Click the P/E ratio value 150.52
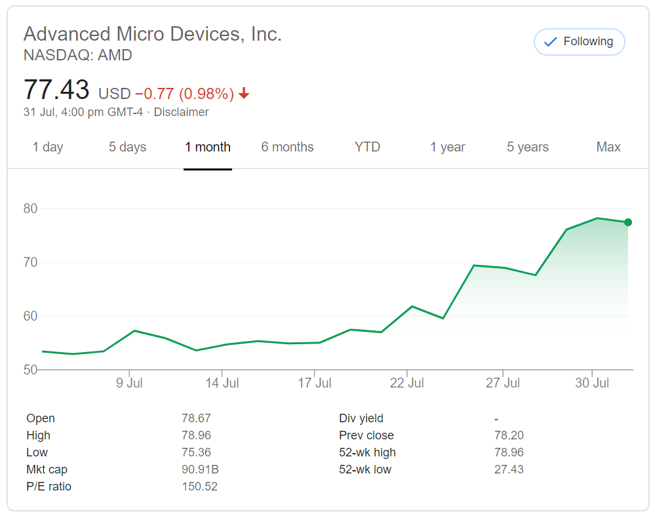This screenshot has width=655, height=518. pos(199,487)
